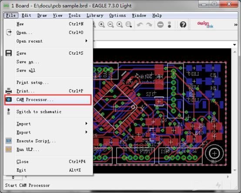Click the Zoom select toolbar icon
This screenshot has width=241, height=193.
click(x=129, y=25)
